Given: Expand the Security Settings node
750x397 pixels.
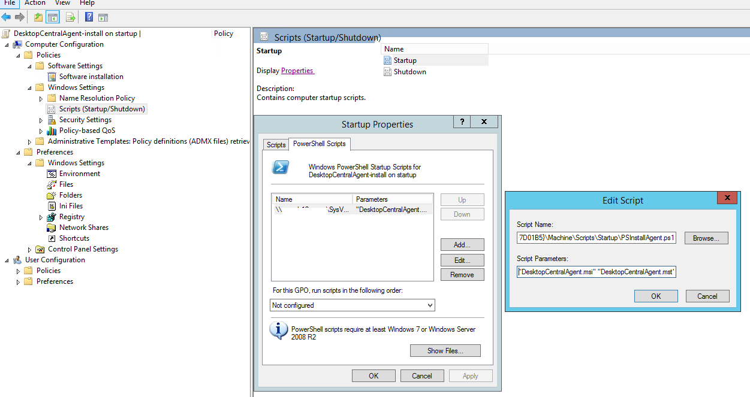Looking at the screenshot, I should (41, 119).
